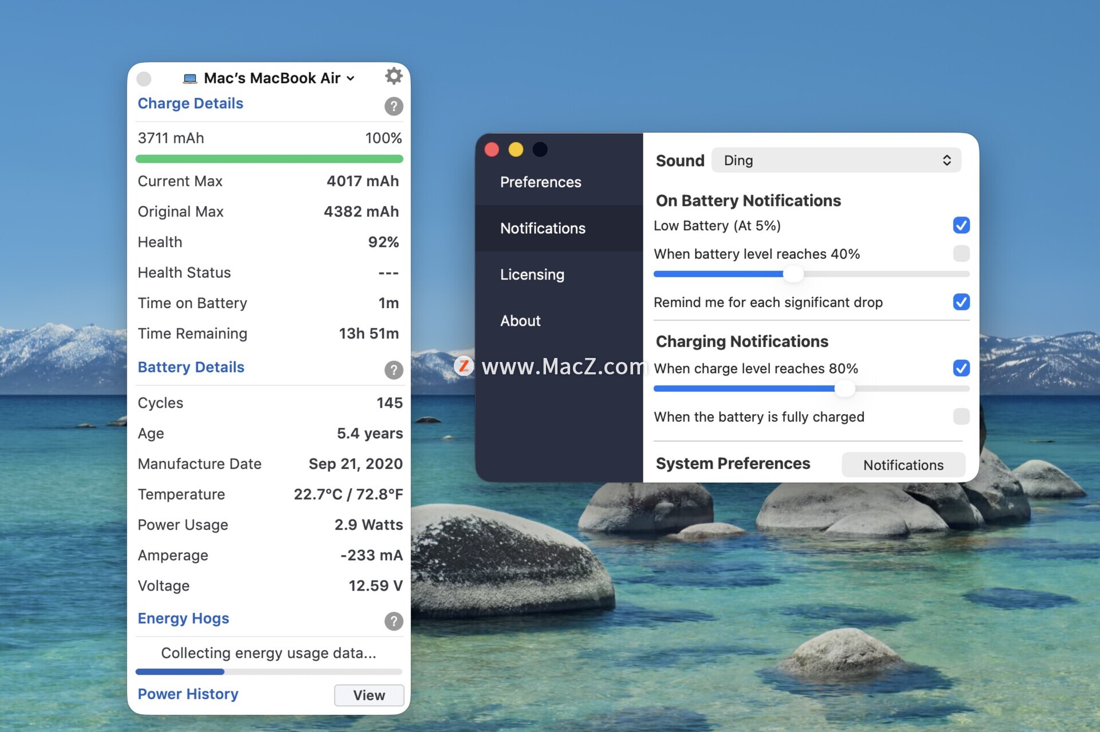Expand the Mac's MacBook Air device chevron

[351, 78]
